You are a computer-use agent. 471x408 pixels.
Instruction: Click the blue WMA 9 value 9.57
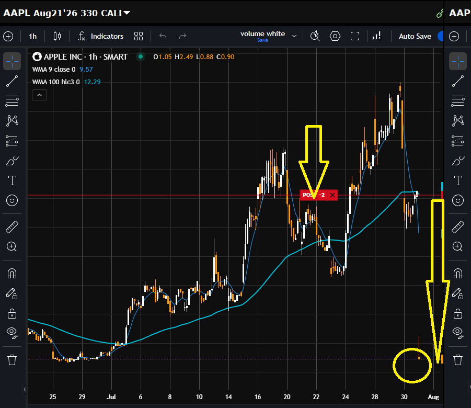[x=86, y=70]
